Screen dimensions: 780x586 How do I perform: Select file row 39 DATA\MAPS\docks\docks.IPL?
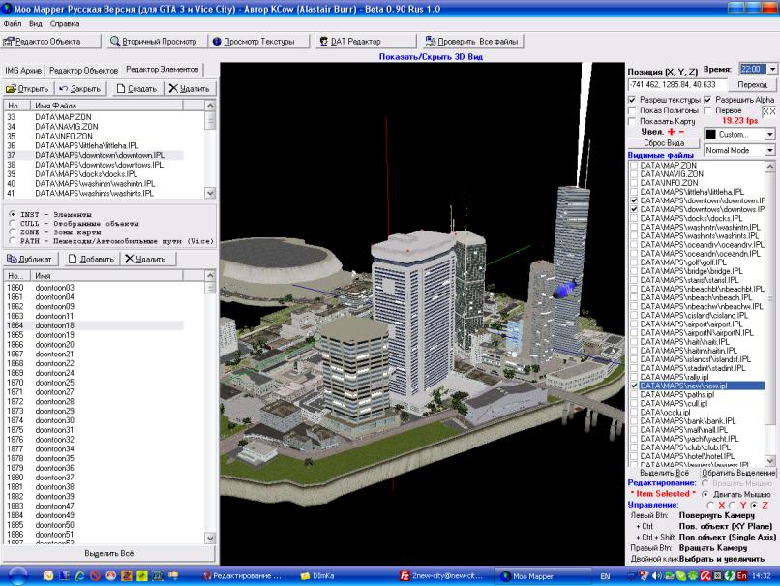[95, 174]
